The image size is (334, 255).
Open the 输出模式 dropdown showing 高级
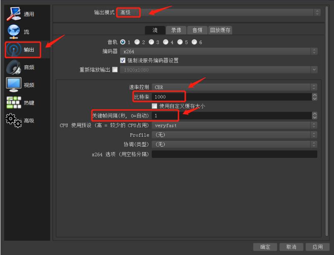tap(218, 12)
